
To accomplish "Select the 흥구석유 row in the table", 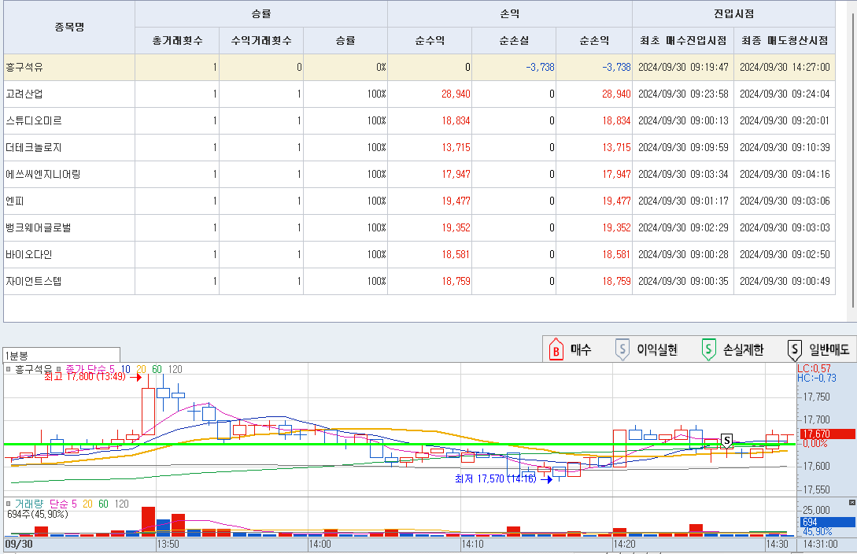I will click(x=419, y=67).
